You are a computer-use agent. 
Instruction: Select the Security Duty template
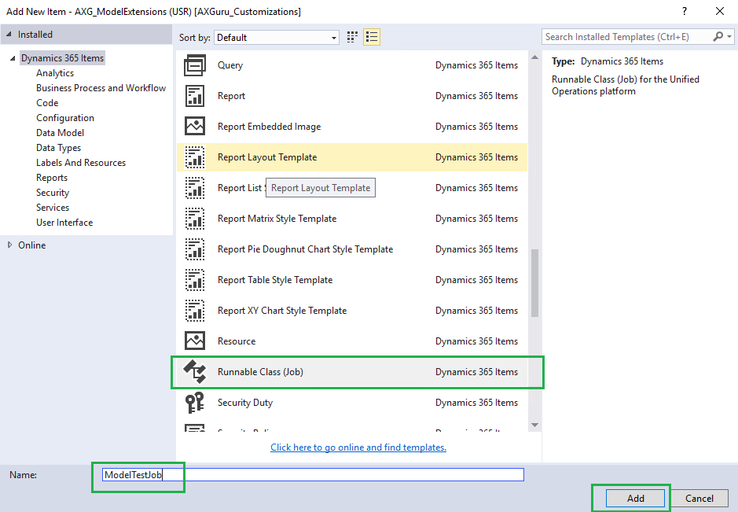(352, 402)
